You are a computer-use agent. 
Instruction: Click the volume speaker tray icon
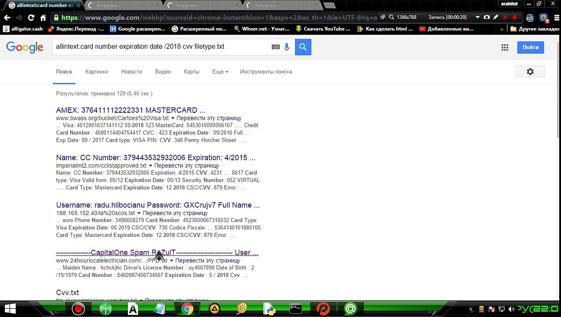[511, 310]
